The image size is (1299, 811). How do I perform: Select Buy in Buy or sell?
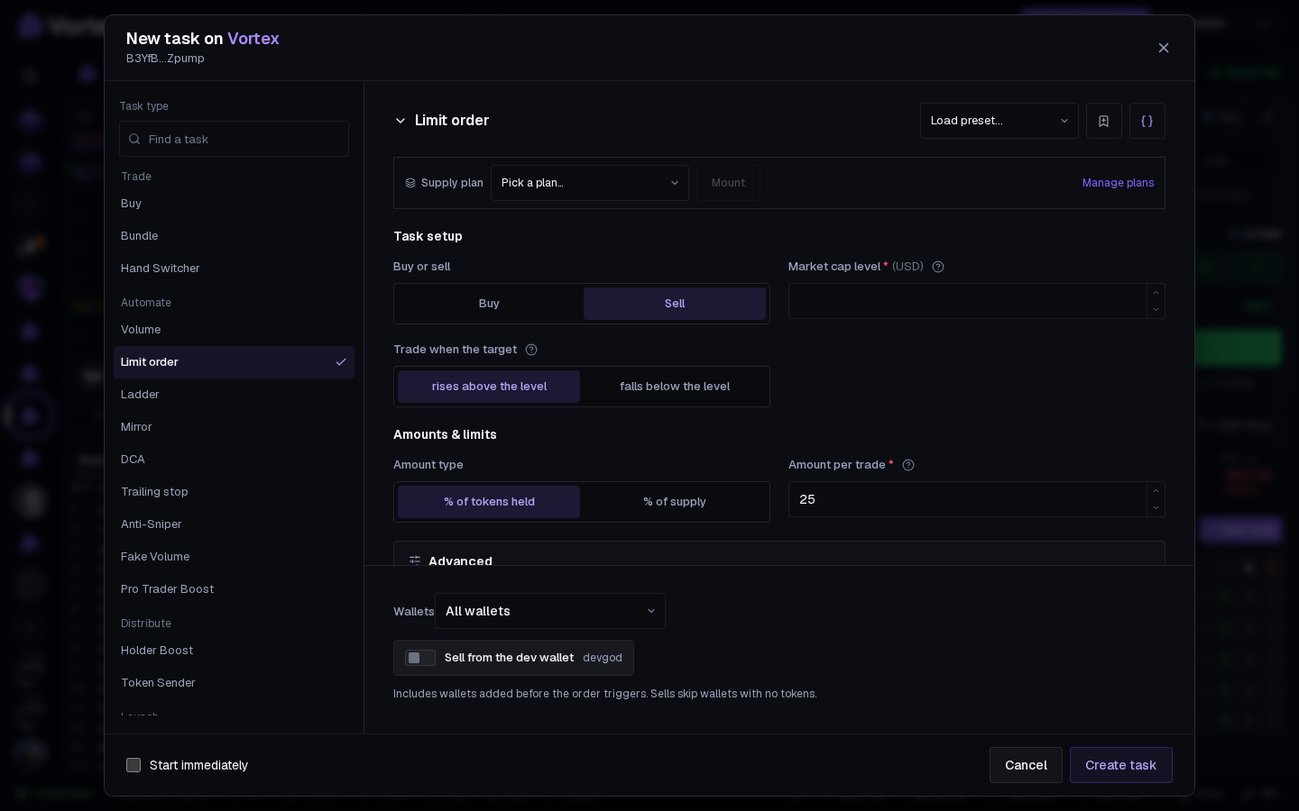pyautogui.click(x=489, y=304)
